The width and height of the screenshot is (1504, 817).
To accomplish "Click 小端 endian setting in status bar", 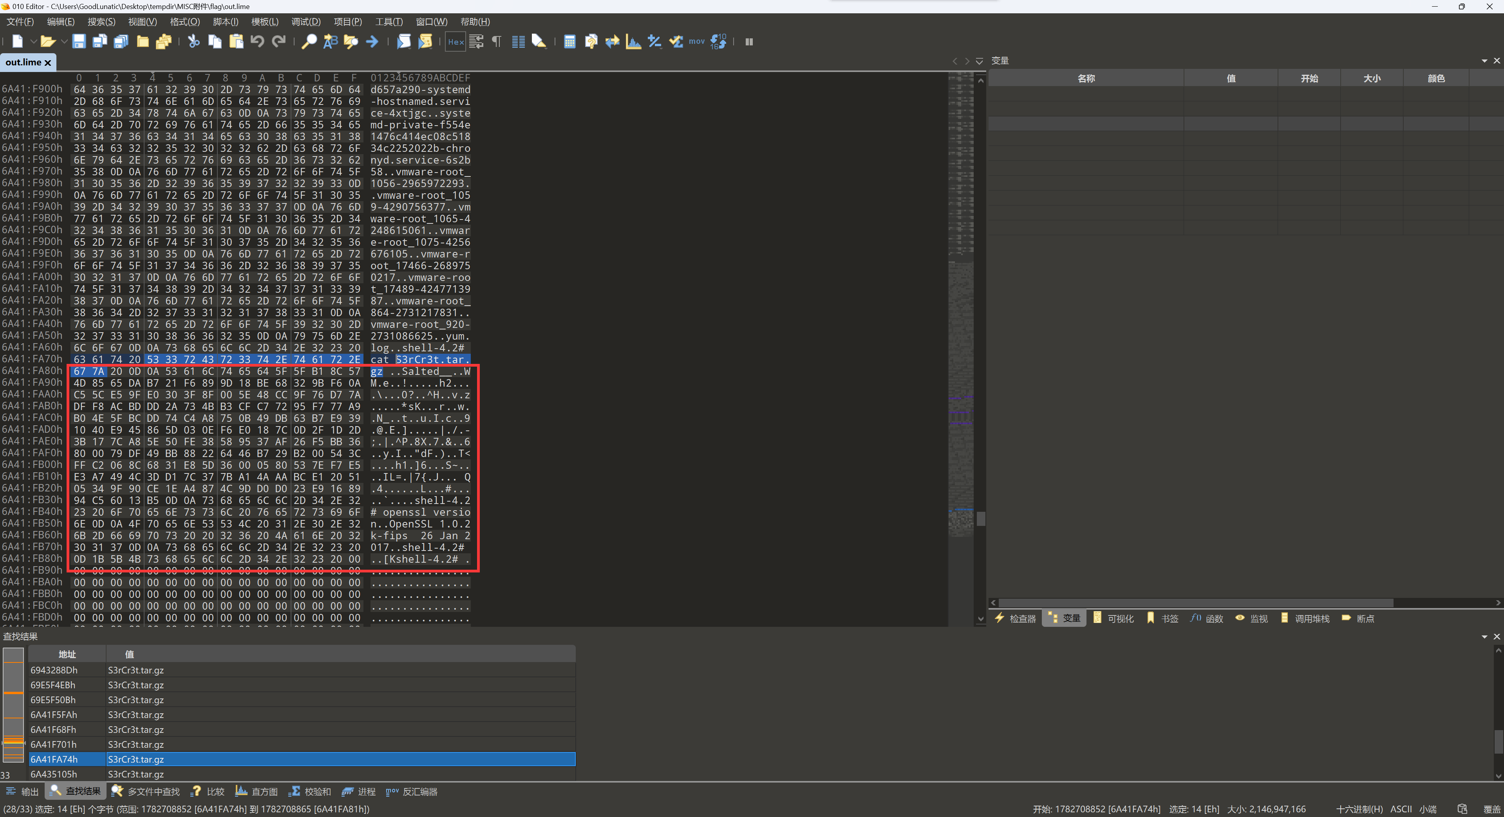I will [1428, 809].
